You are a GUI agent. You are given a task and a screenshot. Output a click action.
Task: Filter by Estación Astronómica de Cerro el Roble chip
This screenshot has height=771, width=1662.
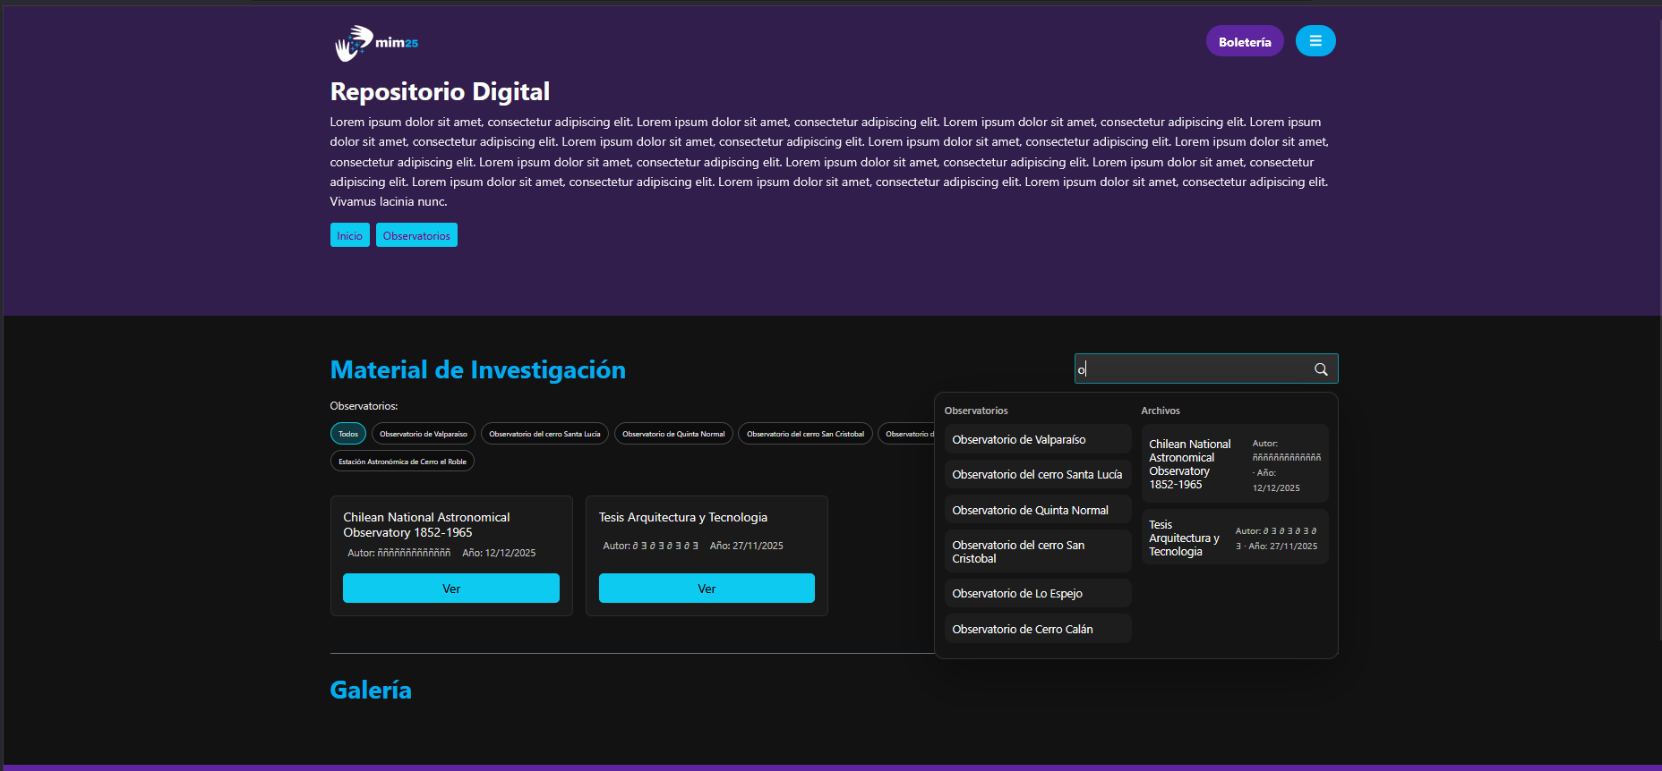pos(402,462)
